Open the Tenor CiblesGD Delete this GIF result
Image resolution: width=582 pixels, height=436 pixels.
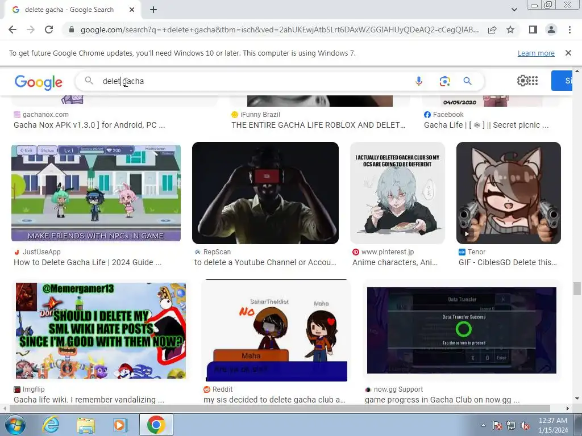pyautogui.click(x=508, y=262)
